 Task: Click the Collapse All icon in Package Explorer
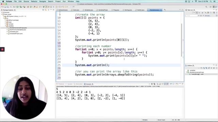click(43, 10)
